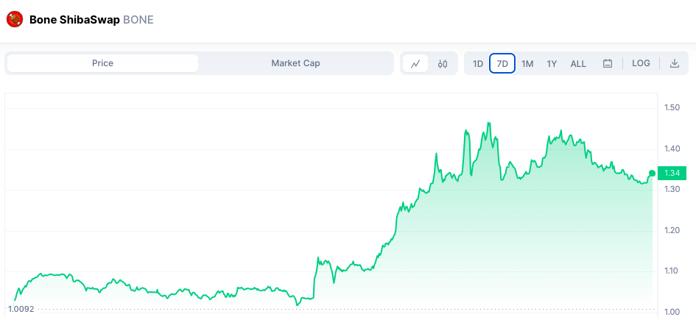The width and height of the screenshot is (696, 317).
Task: Set chart range to ALL
Action: click(578, 64)
